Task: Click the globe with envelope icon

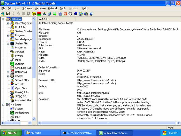Action: pyautogui.click(x=86, y=14)
